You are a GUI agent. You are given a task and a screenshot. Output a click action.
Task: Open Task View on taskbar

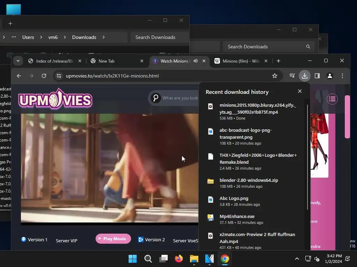[163, 259]
